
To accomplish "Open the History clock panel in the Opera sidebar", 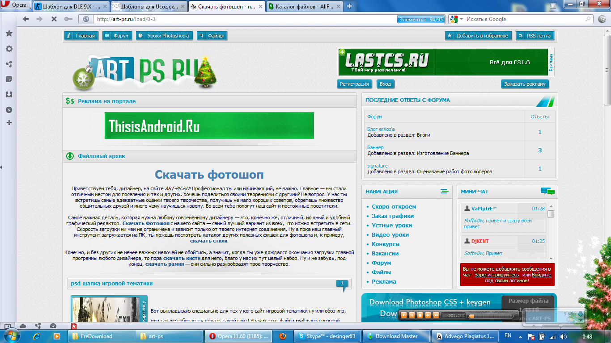I will pyautogui.click(x=9, y=110).
